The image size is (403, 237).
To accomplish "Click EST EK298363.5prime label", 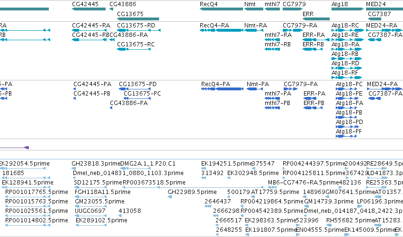I will [x=270, y=220].
